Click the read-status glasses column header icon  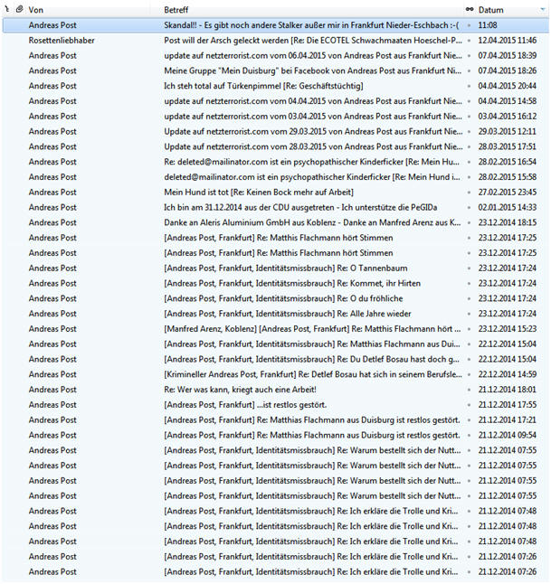[470, 9]
